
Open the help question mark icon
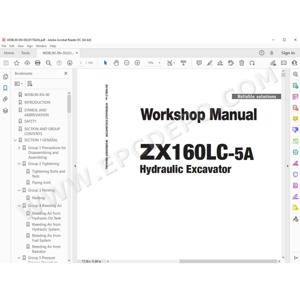click(261, 53)
